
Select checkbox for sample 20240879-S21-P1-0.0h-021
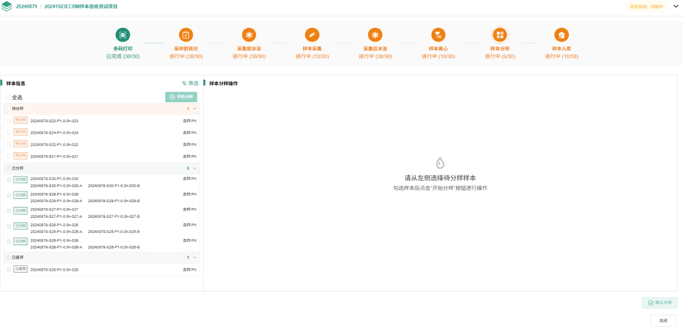click(9, 156)
